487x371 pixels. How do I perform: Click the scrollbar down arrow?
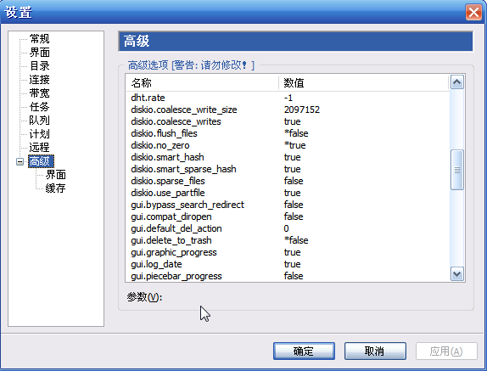tap(456, 274)
